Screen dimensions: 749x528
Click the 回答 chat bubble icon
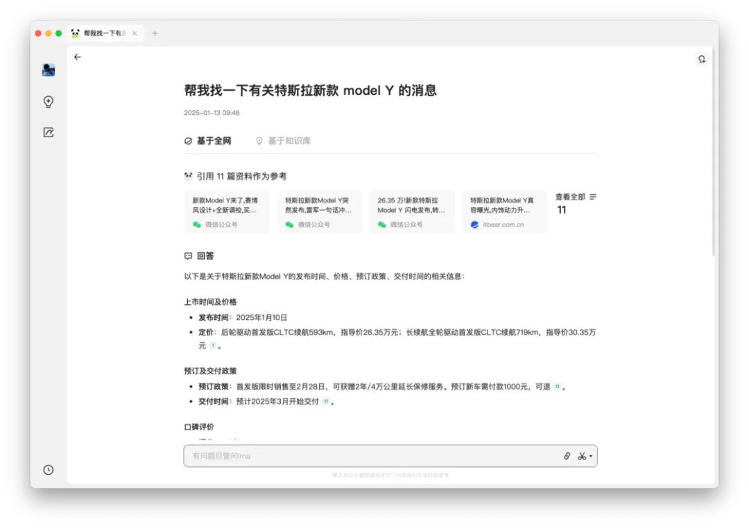point(188,256)
